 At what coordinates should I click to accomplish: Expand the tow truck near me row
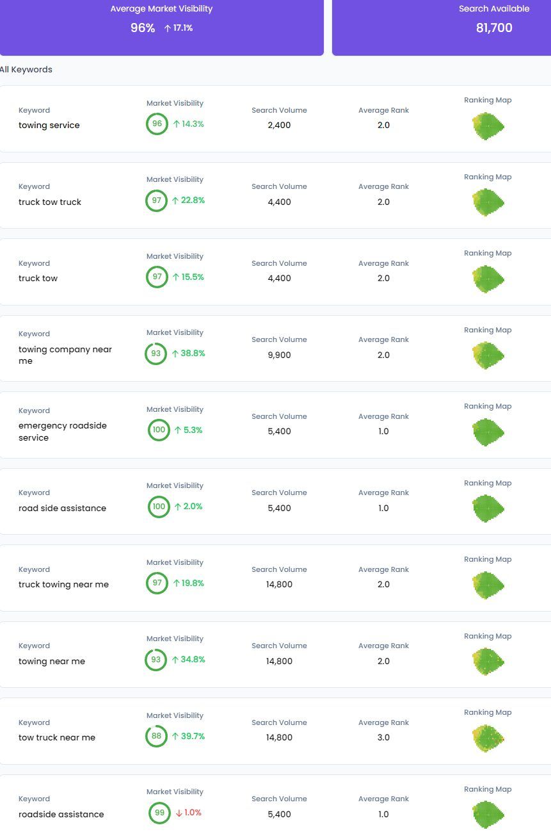pos(275,737)
